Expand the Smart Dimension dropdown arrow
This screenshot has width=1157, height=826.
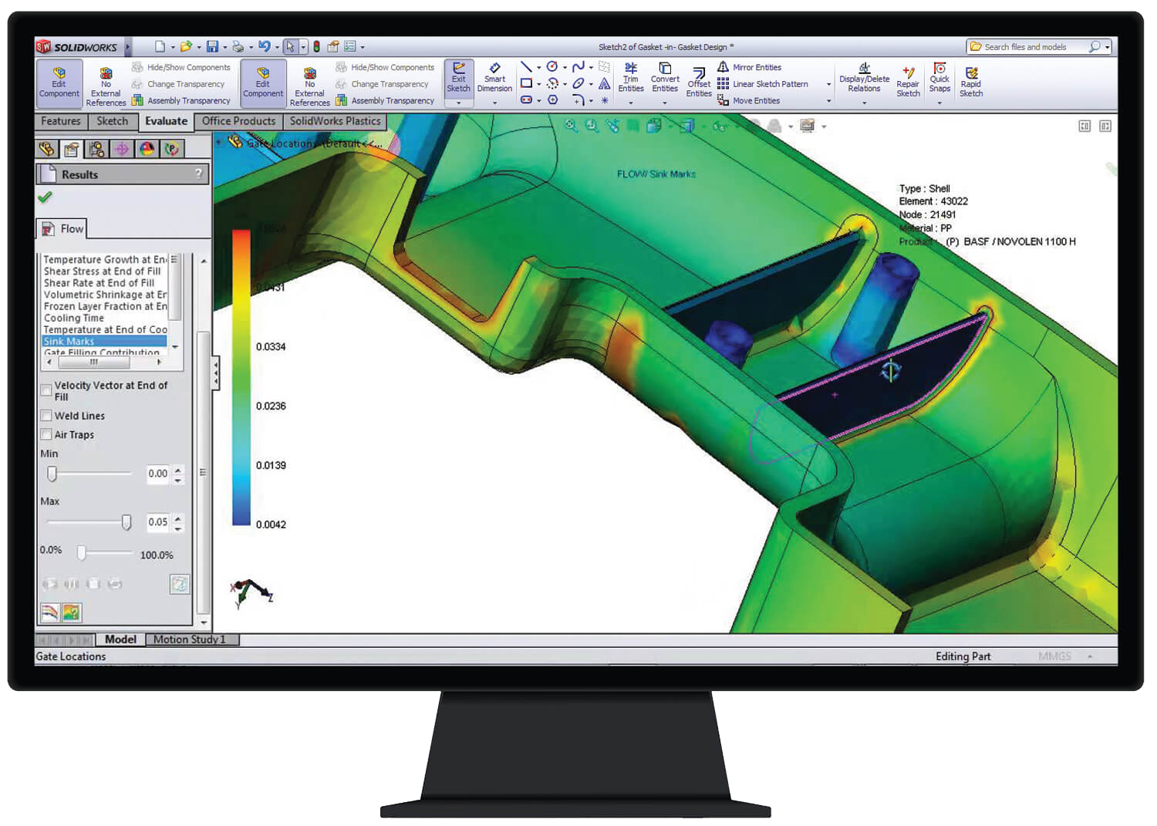(x=494, y=103)
